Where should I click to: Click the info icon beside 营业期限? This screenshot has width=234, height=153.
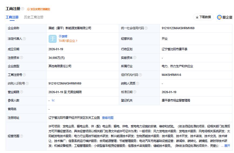coord(22,92)
